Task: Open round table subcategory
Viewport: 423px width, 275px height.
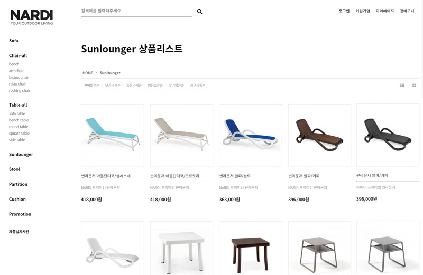Action: pos(19,127)
